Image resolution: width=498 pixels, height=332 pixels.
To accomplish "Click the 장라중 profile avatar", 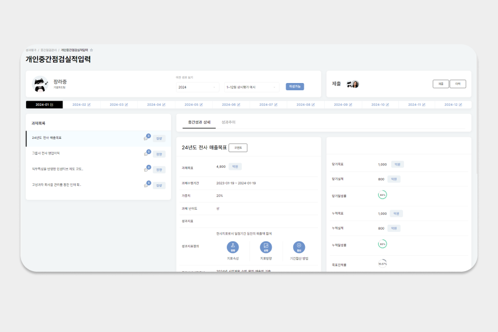I will [x=40, y=84].
